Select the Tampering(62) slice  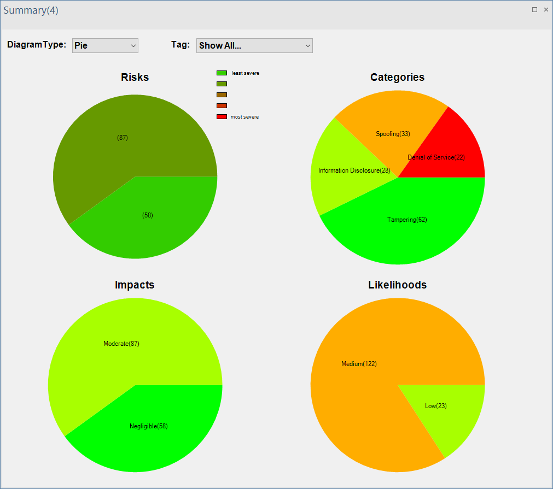click(x=406, y=220)
